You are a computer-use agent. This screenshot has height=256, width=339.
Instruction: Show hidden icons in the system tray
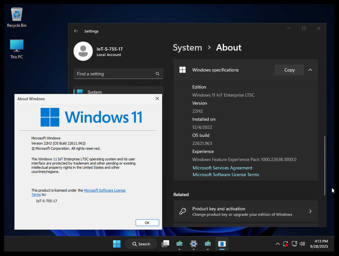point(277,244)
